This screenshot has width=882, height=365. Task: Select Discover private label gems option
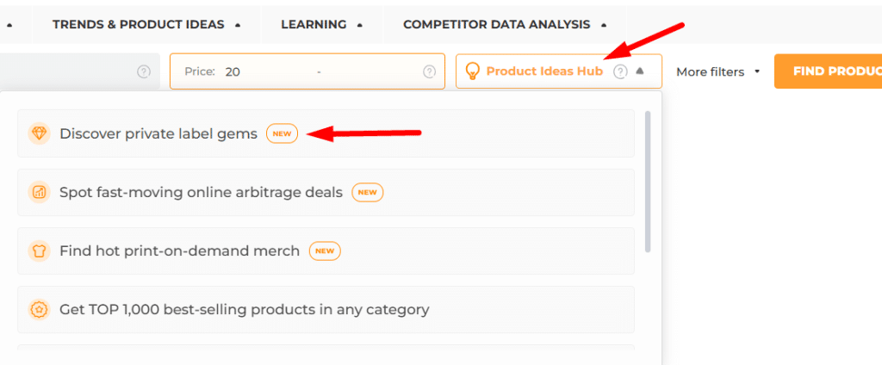coord(326,133)
